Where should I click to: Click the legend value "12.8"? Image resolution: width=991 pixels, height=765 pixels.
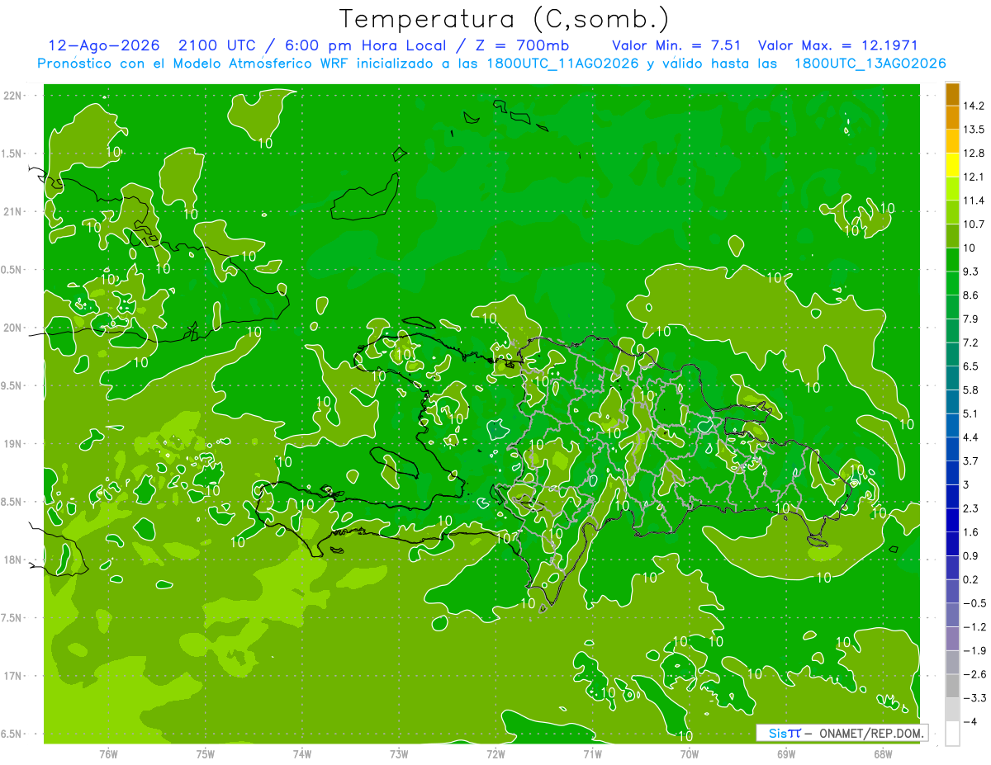(x=974, y=153)
